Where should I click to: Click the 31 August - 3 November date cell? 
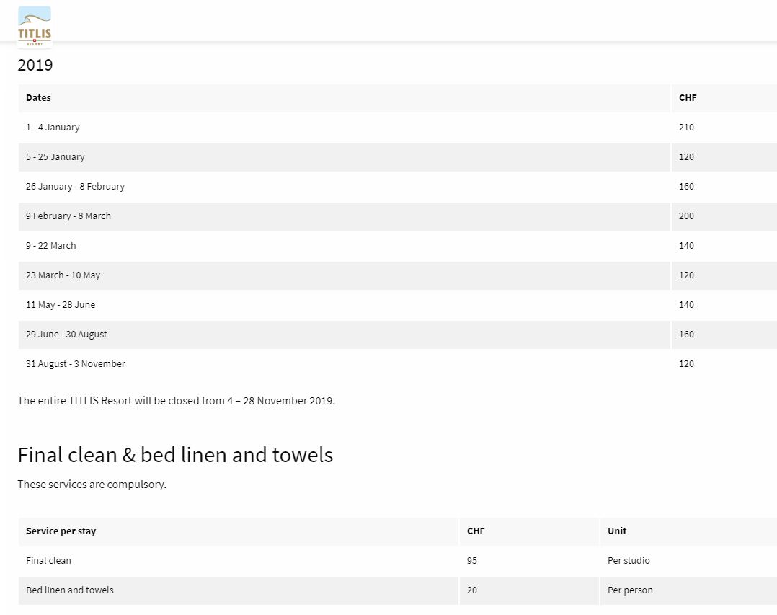tap(76, 363)
